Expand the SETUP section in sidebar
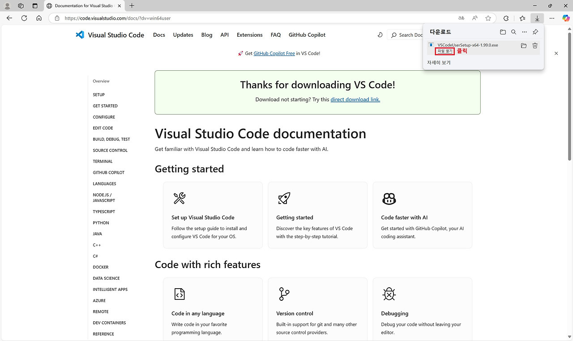This screenshot has height=341, width=573. tap(99, 95)
